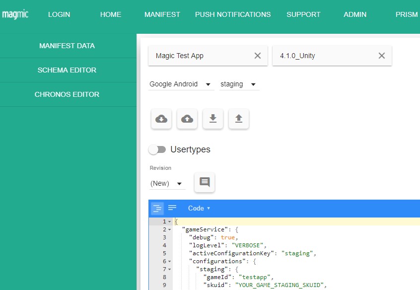Viewport: 420px width, 290px height.
Task: Toggle the Usertypes switch
Action: point(157,149)
